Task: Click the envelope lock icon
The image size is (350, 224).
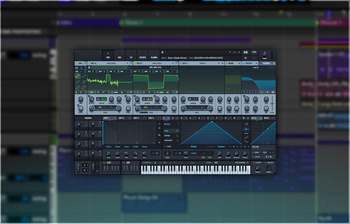Action: (x=160, y=124)
